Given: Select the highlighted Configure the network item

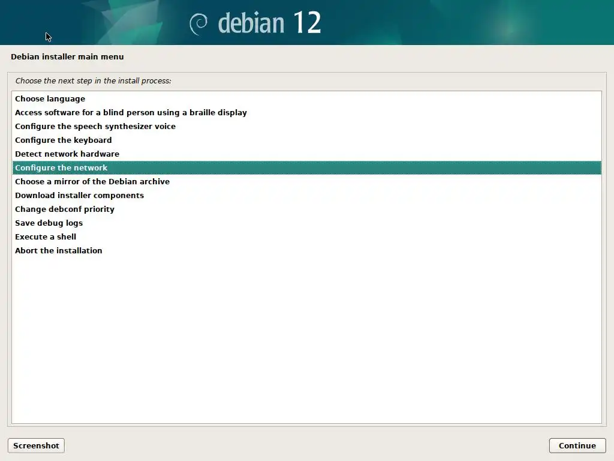Looking at the screenshot, I should [306, 168].
